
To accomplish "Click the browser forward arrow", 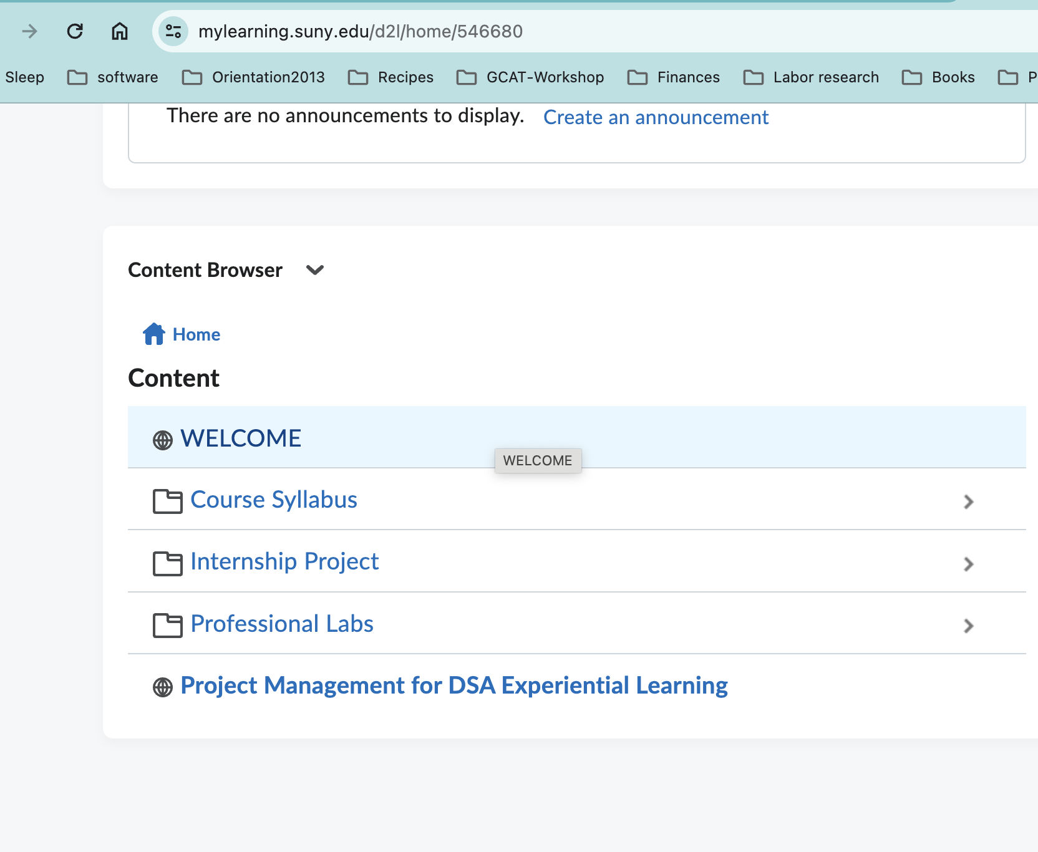I will (x=29, y=31).
